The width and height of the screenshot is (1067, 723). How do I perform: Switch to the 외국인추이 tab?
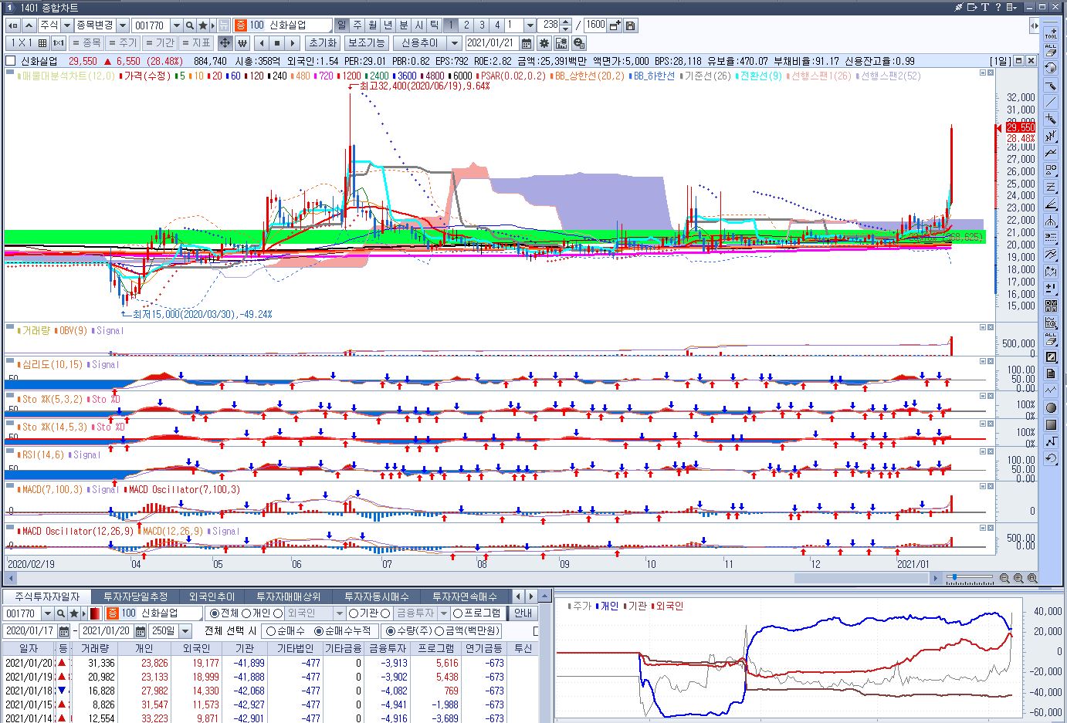point(212,596)
